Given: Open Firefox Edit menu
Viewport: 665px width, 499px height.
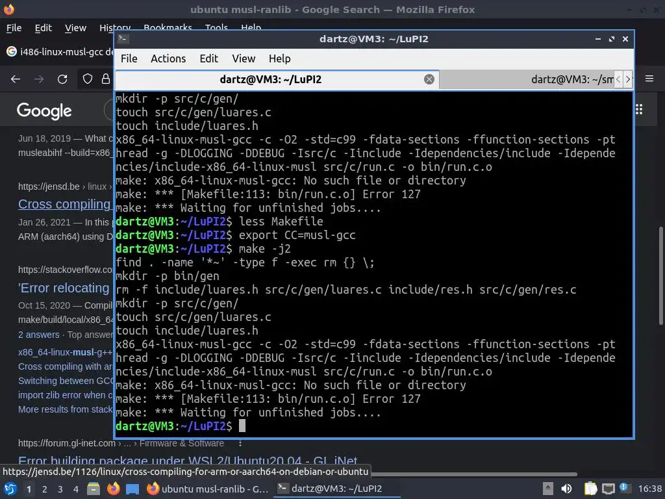Looking at the screenshot, I should tap(44, 28).
